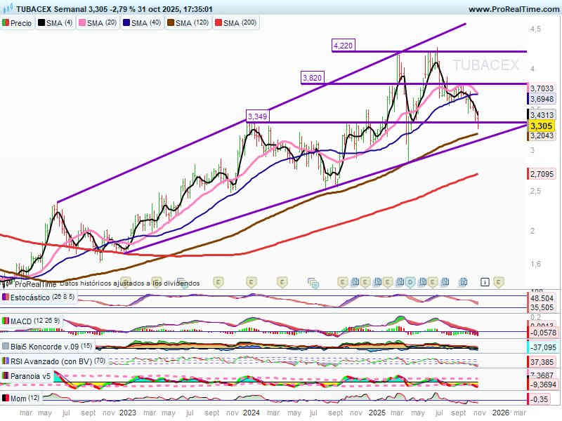Image resolution: width=562 pixels, height=421 pixels.
Task: Open the info 'i' marker on timeline
Action: 485,282
